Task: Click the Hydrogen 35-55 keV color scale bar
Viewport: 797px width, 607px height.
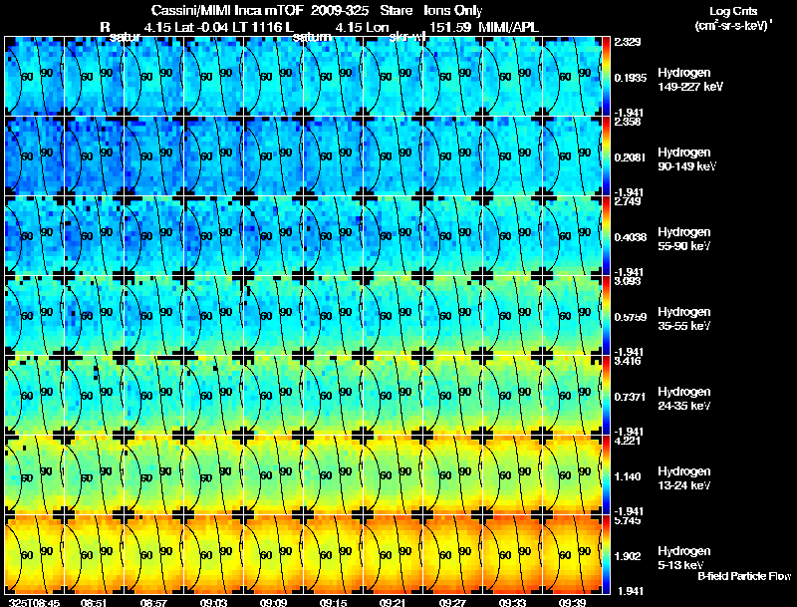Action: (606, 315)
